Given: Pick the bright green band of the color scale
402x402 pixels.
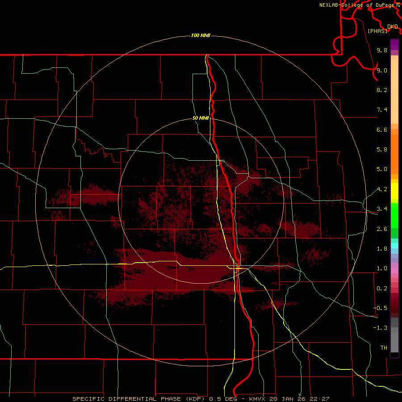Looking at the screenshot, I should tap(394, 215).
